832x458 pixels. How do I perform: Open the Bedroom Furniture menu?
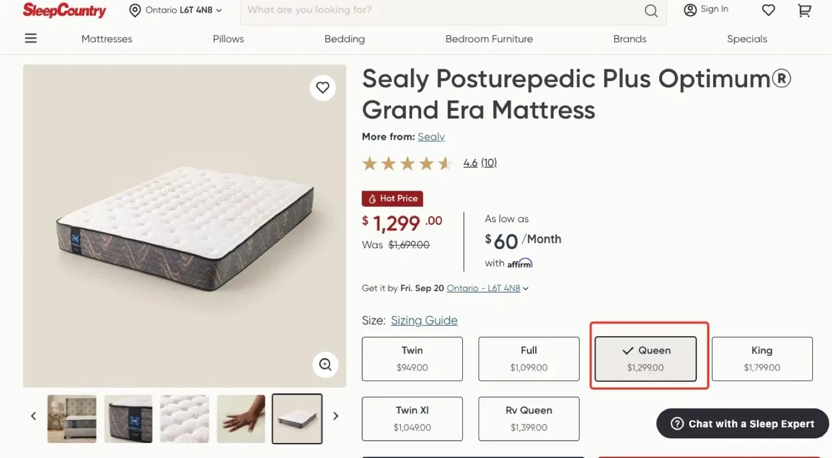pyautogui.click(x=489, y=39)
